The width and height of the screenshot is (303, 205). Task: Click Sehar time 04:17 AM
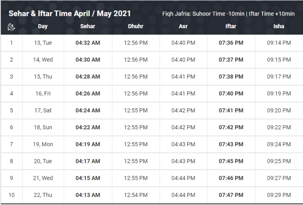[x=88, y=161]
